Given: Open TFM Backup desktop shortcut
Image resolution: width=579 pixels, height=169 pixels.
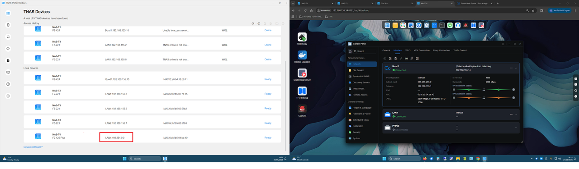Looking at the screenshot, I should [302, 92].
